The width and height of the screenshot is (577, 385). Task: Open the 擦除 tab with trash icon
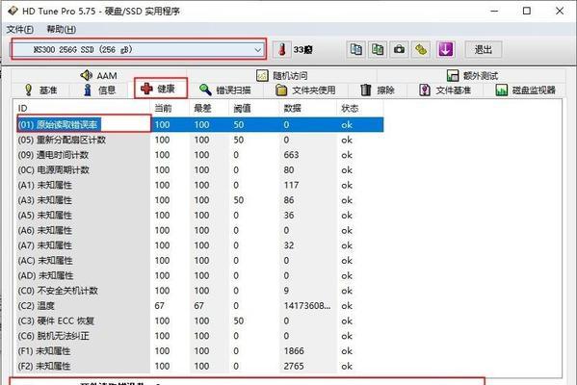tap(378, 90)
